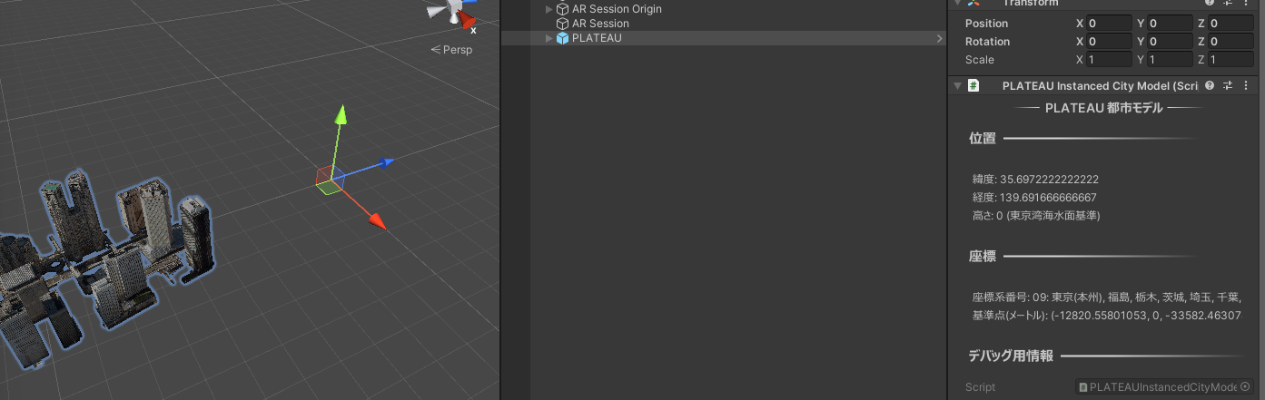This screenshot has width=1265, height=400.
Task: Click the 基準点(メートル) reference point text
Action: pos(1106,316)
